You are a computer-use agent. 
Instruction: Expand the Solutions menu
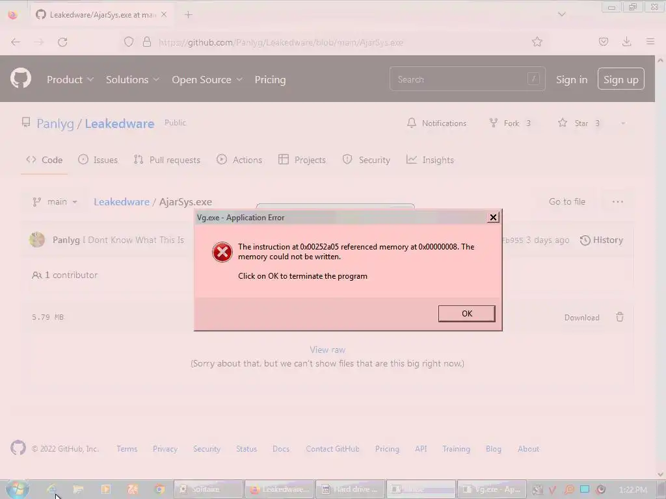point(133,80)
